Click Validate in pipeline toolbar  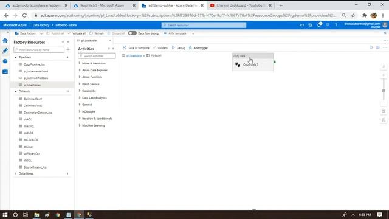click(160, 48)
